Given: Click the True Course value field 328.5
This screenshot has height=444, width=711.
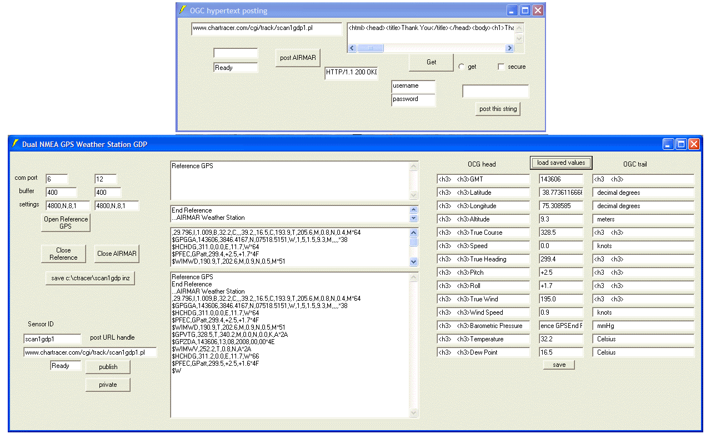Looking at the screenshot, I should pos(561,233).
